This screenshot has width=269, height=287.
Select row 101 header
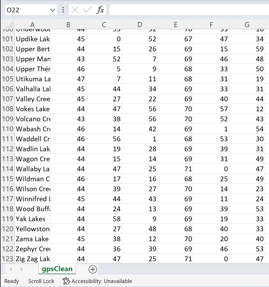tap(8, 39)
